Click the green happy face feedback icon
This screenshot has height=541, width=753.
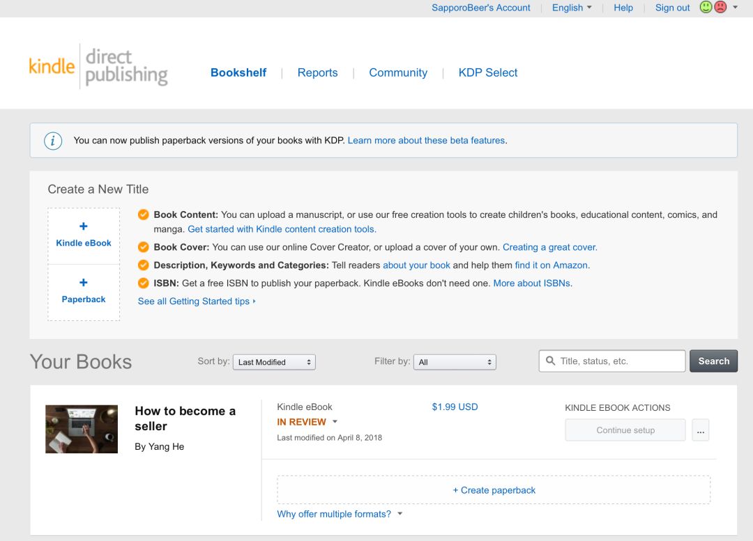pyautogui.click(x=706, y=8)
